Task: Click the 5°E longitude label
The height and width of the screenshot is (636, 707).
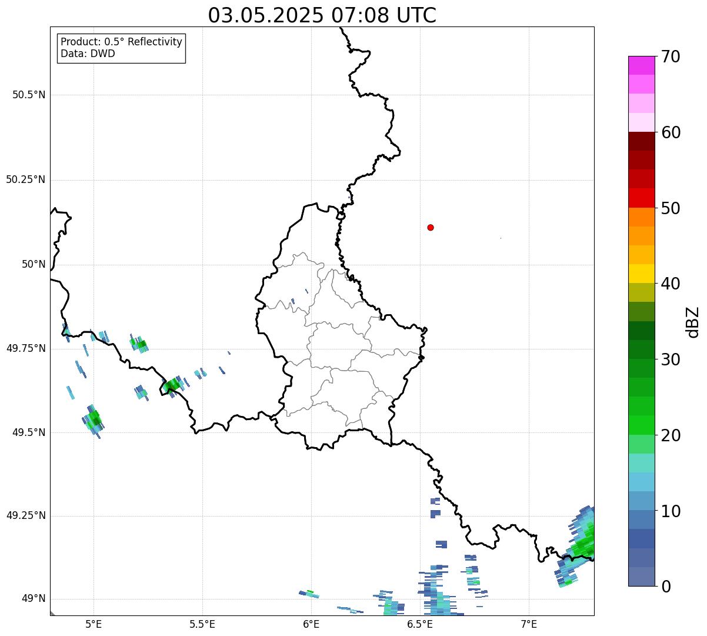Action: tap(94, 624)
